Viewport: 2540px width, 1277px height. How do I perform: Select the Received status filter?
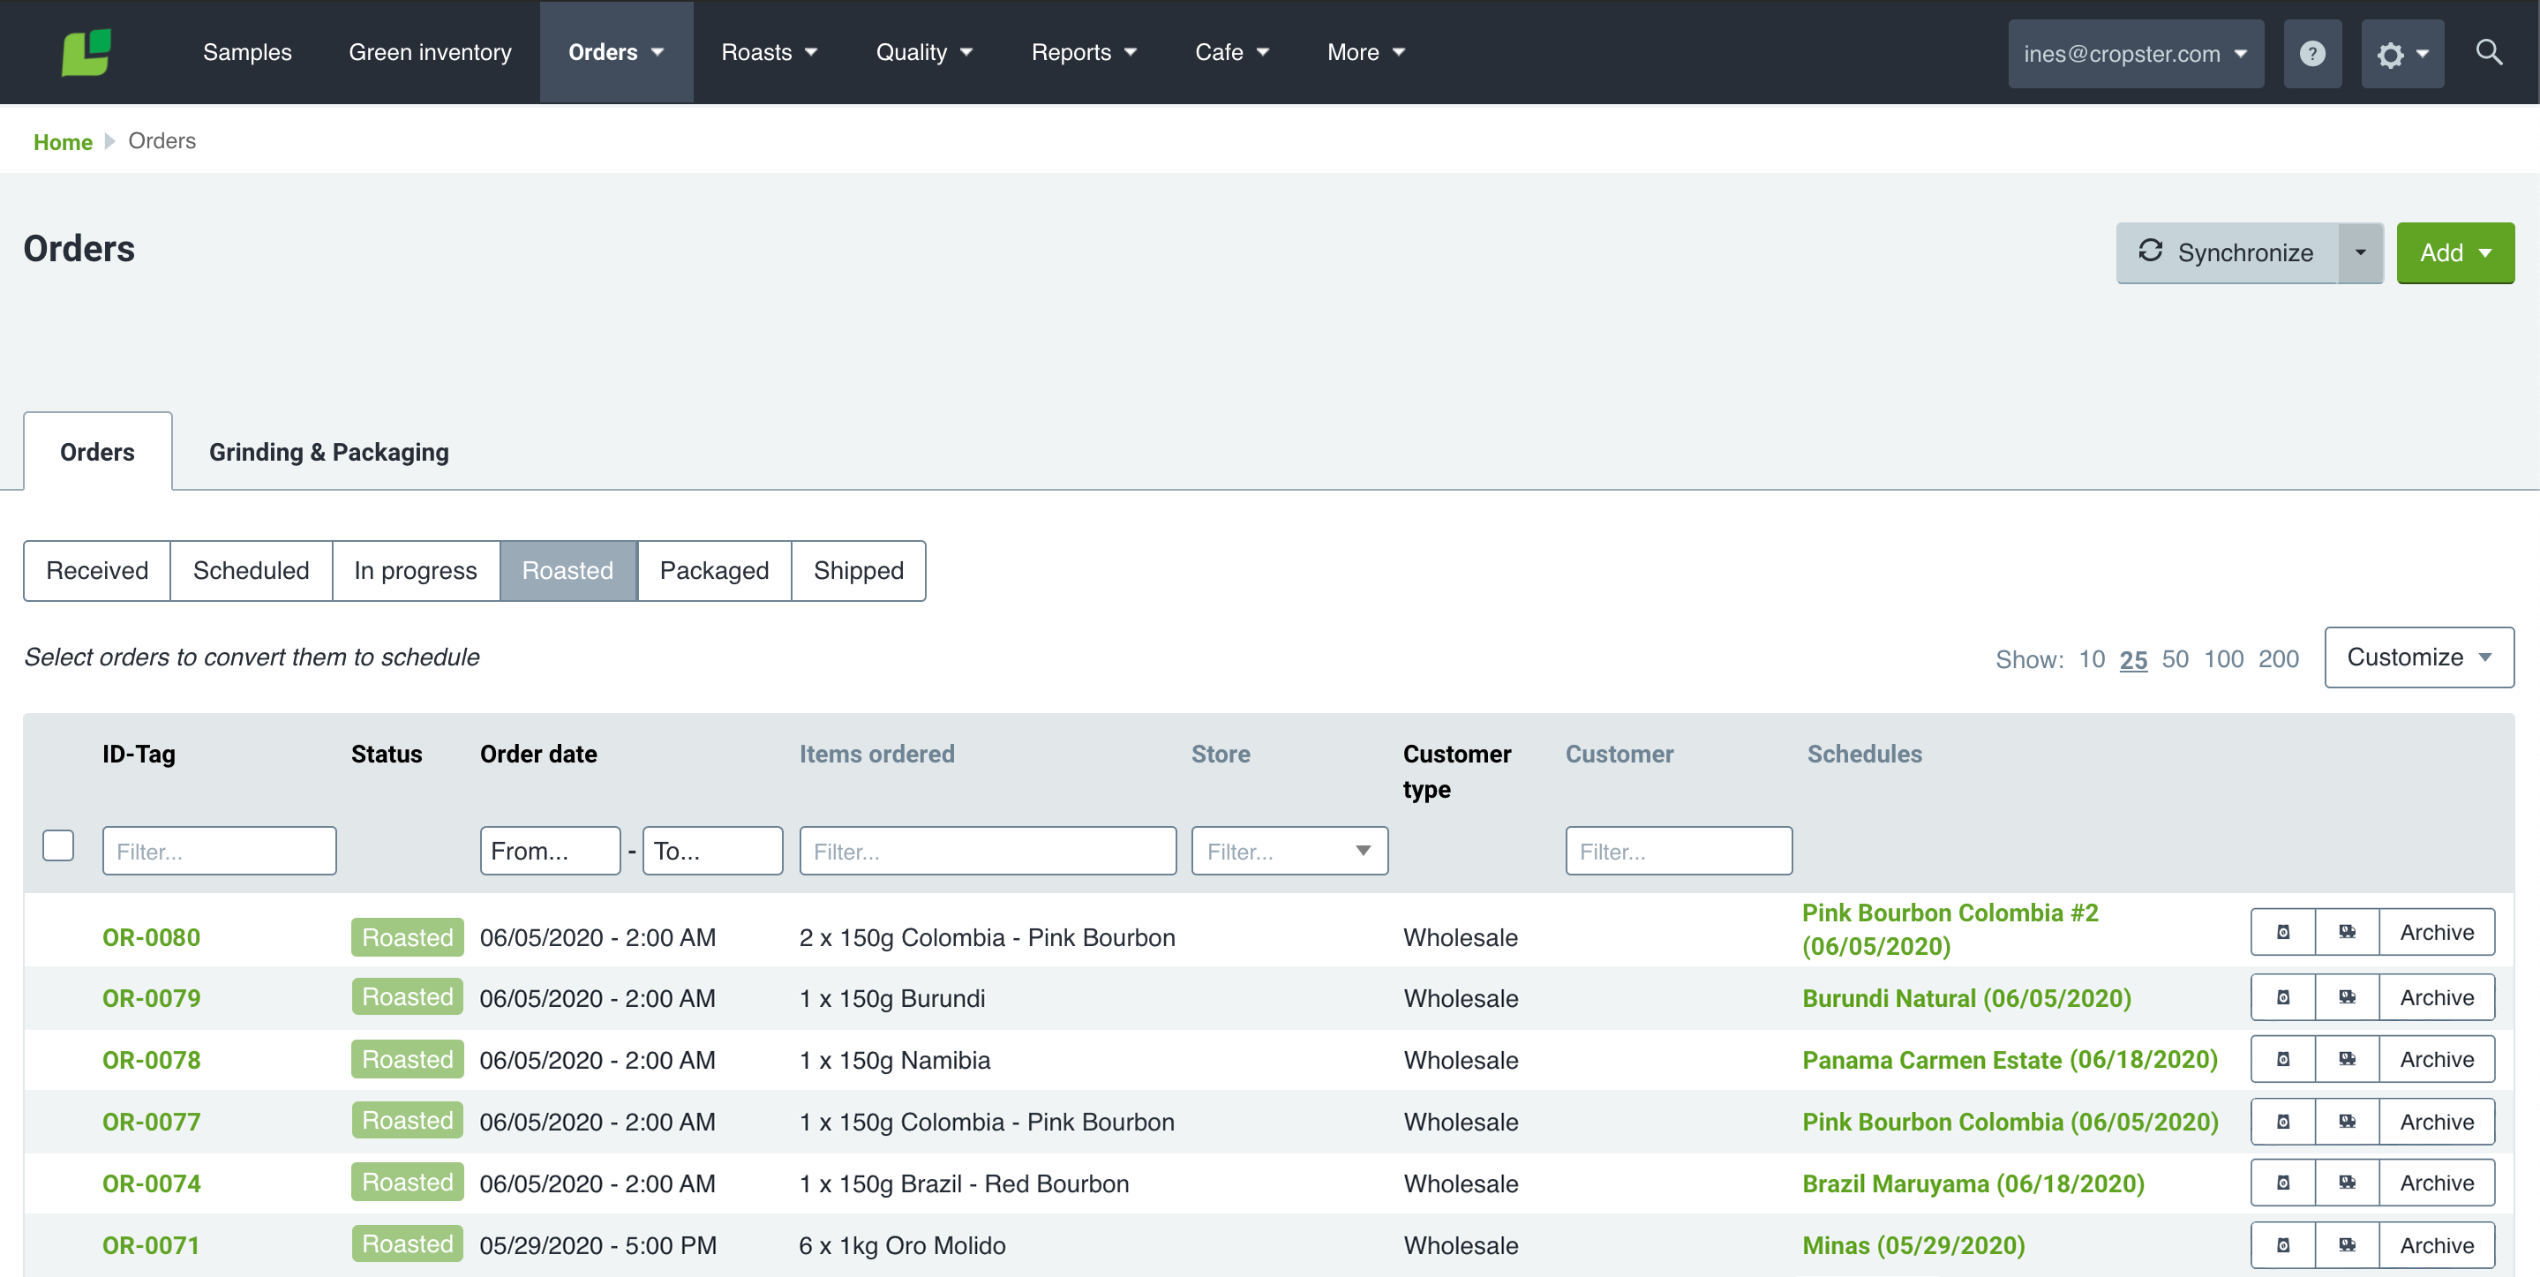click(96, 570)
